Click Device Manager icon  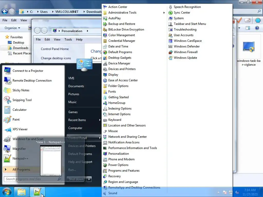(x=105, y=64)
